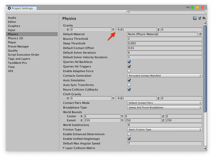The width and height of the screenshot is (213, 158).
Task: Click the scrollbar up arrow
Action: (205, 23)
